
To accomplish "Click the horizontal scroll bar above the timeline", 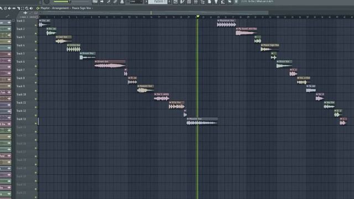I will (x=154, y=13).
